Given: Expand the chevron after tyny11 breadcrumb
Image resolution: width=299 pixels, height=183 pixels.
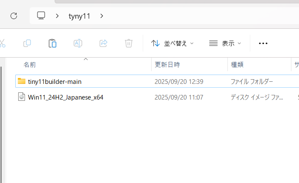Looking at the screenshot, I should point(102,16).
